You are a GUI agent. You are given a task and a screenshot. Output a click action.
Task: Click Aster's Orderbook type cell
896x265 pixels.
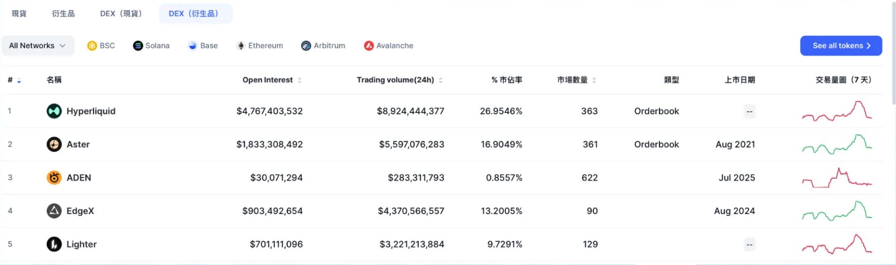pos(657,144)
